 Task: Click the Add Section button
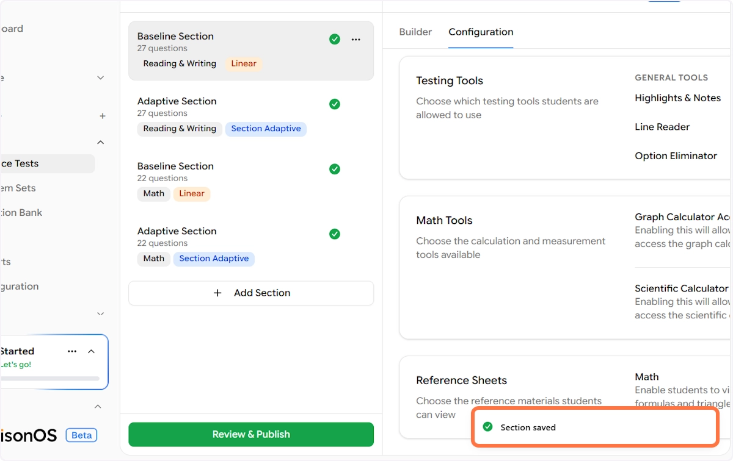251,293
